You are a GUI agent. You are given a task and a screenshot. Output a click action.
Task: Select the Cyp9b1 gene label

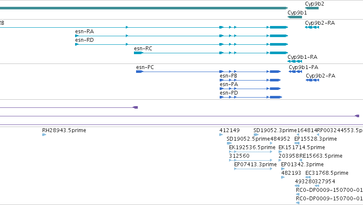(297, 13)
